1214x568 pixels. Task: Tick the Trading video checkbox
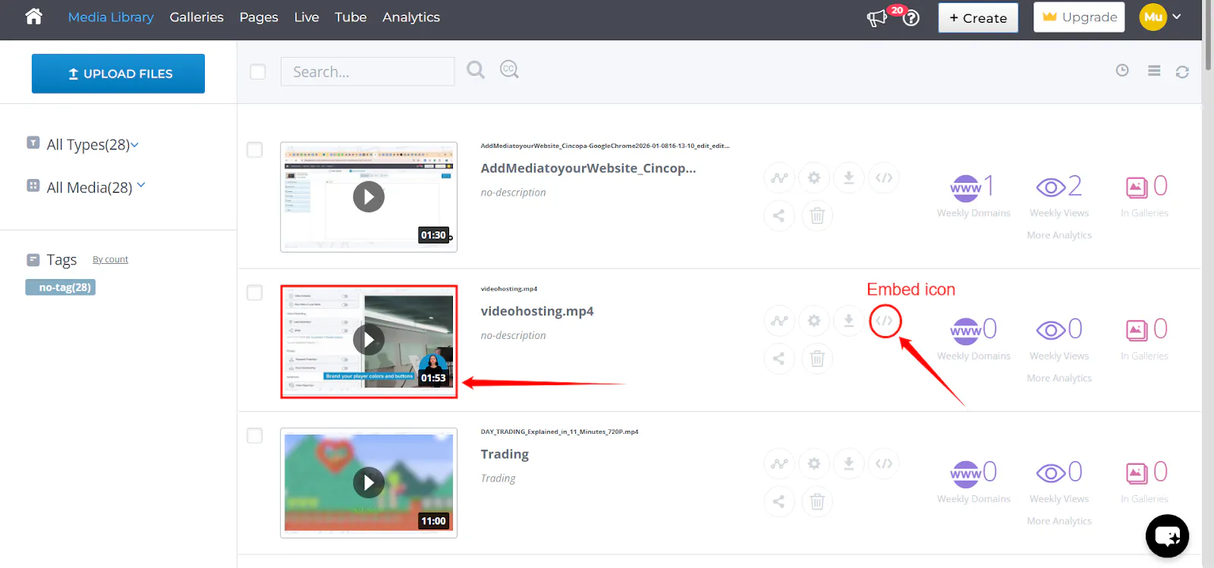pyautogui.click(x=255, y=435)
